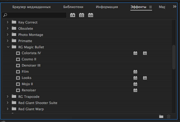180x122 pixels.
Task: Show hidden panel tabs with double chevron
Action: [x=175, y=7]
